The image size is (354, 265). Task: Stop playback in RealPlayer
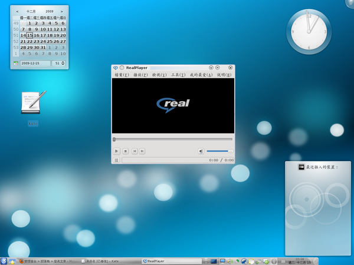[x=126, y=151]
